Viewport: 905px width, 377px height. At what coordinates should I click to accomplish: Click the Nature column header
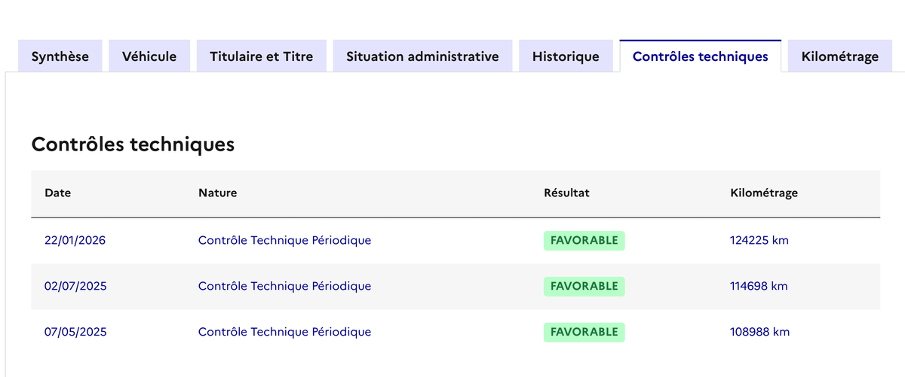[x=217, y=193]
